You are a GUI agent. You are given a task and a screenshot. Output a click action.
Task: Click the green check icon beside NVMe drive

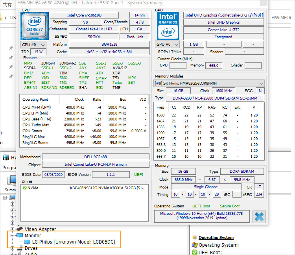pyautogui.click(x=24, y=188)
